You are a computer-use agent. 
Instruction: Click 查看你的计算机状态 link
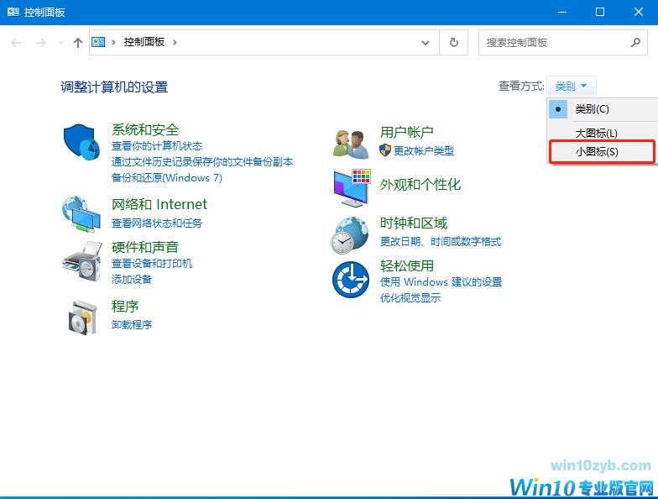pyautogui.click(x=157, y=146)
